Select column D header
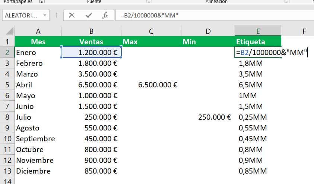 point(208,31)
